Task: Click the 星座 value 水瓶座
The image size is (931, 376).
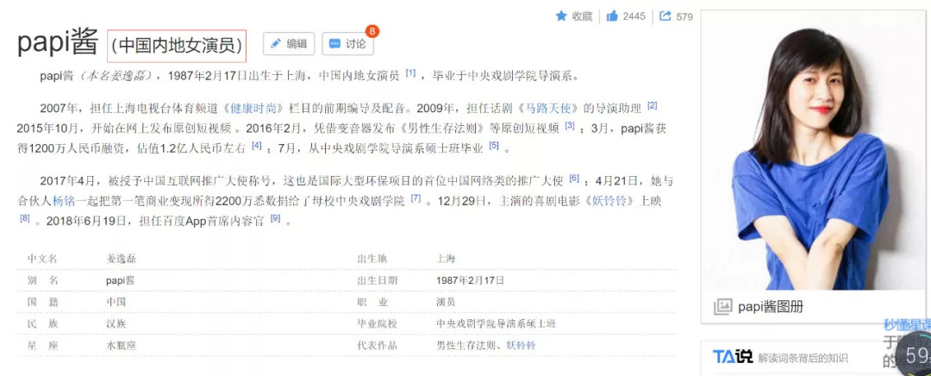Action: 122,345
